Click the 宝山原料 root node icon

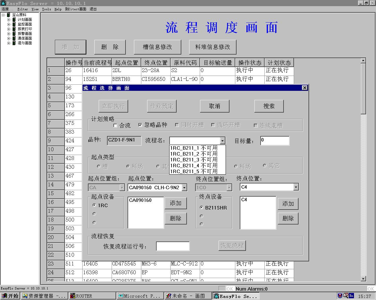click(9, 15)
